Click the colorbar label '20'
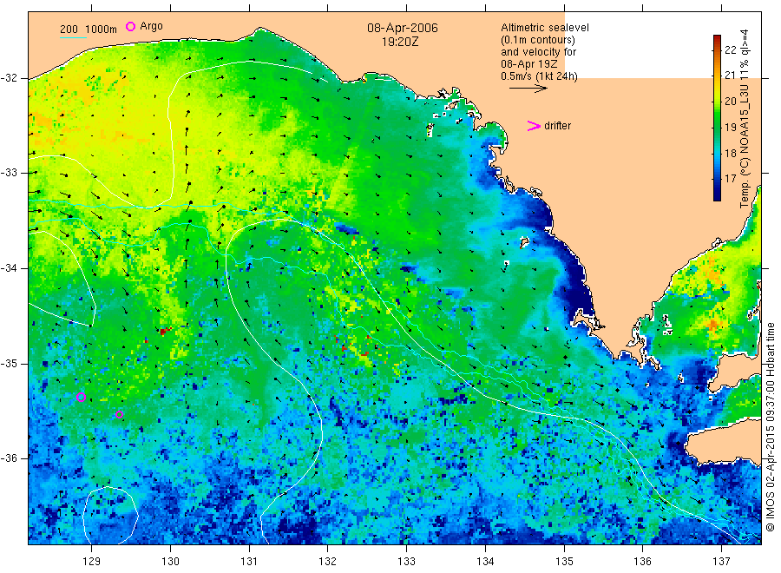 (x=730, y=102)
